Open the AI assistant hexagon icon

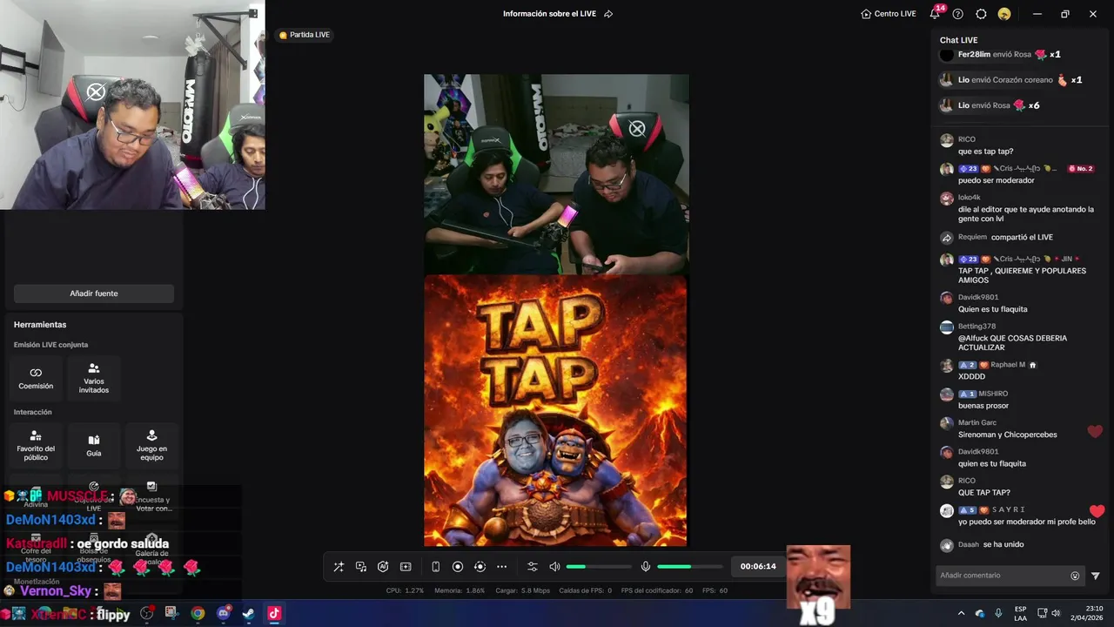[x=383, y=567]
